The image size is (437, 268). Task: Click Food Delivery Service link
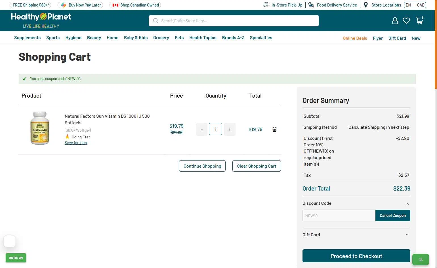click(x=337, y=5)
